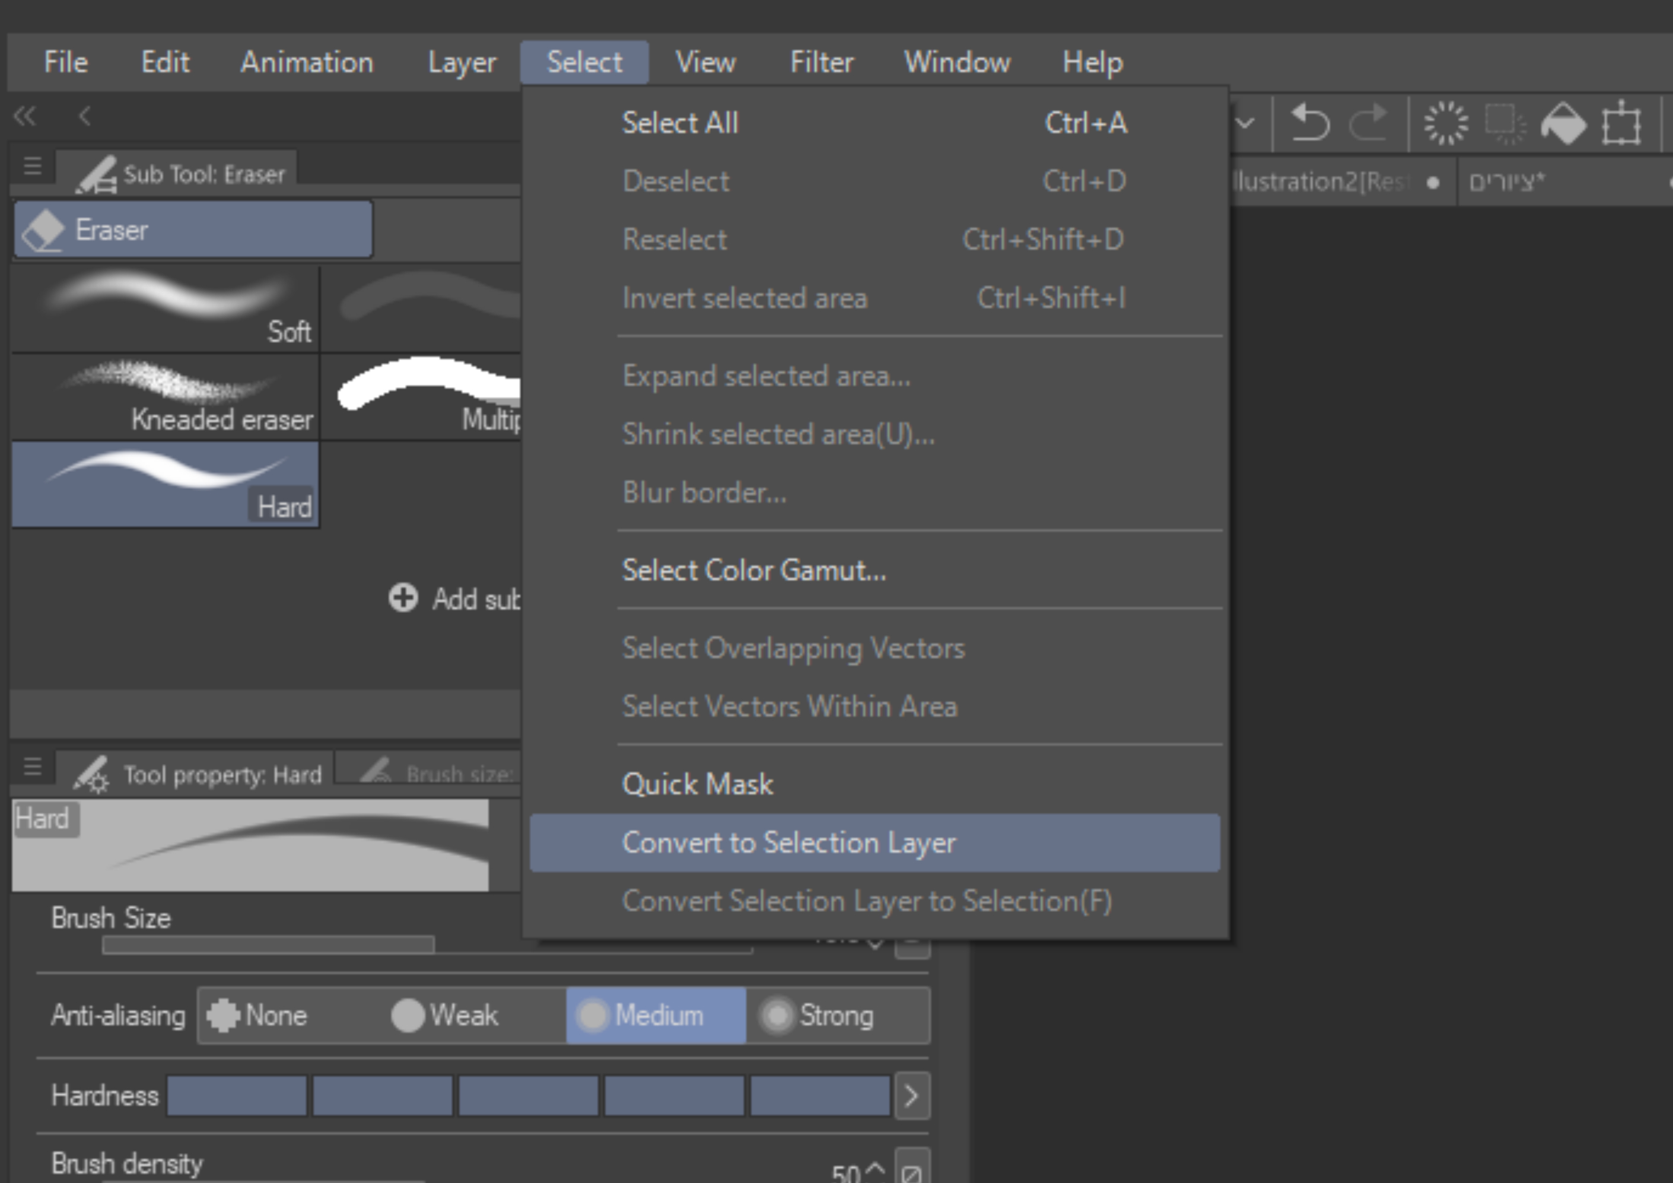Click the plus icon to add sub tool

(403, 597)
